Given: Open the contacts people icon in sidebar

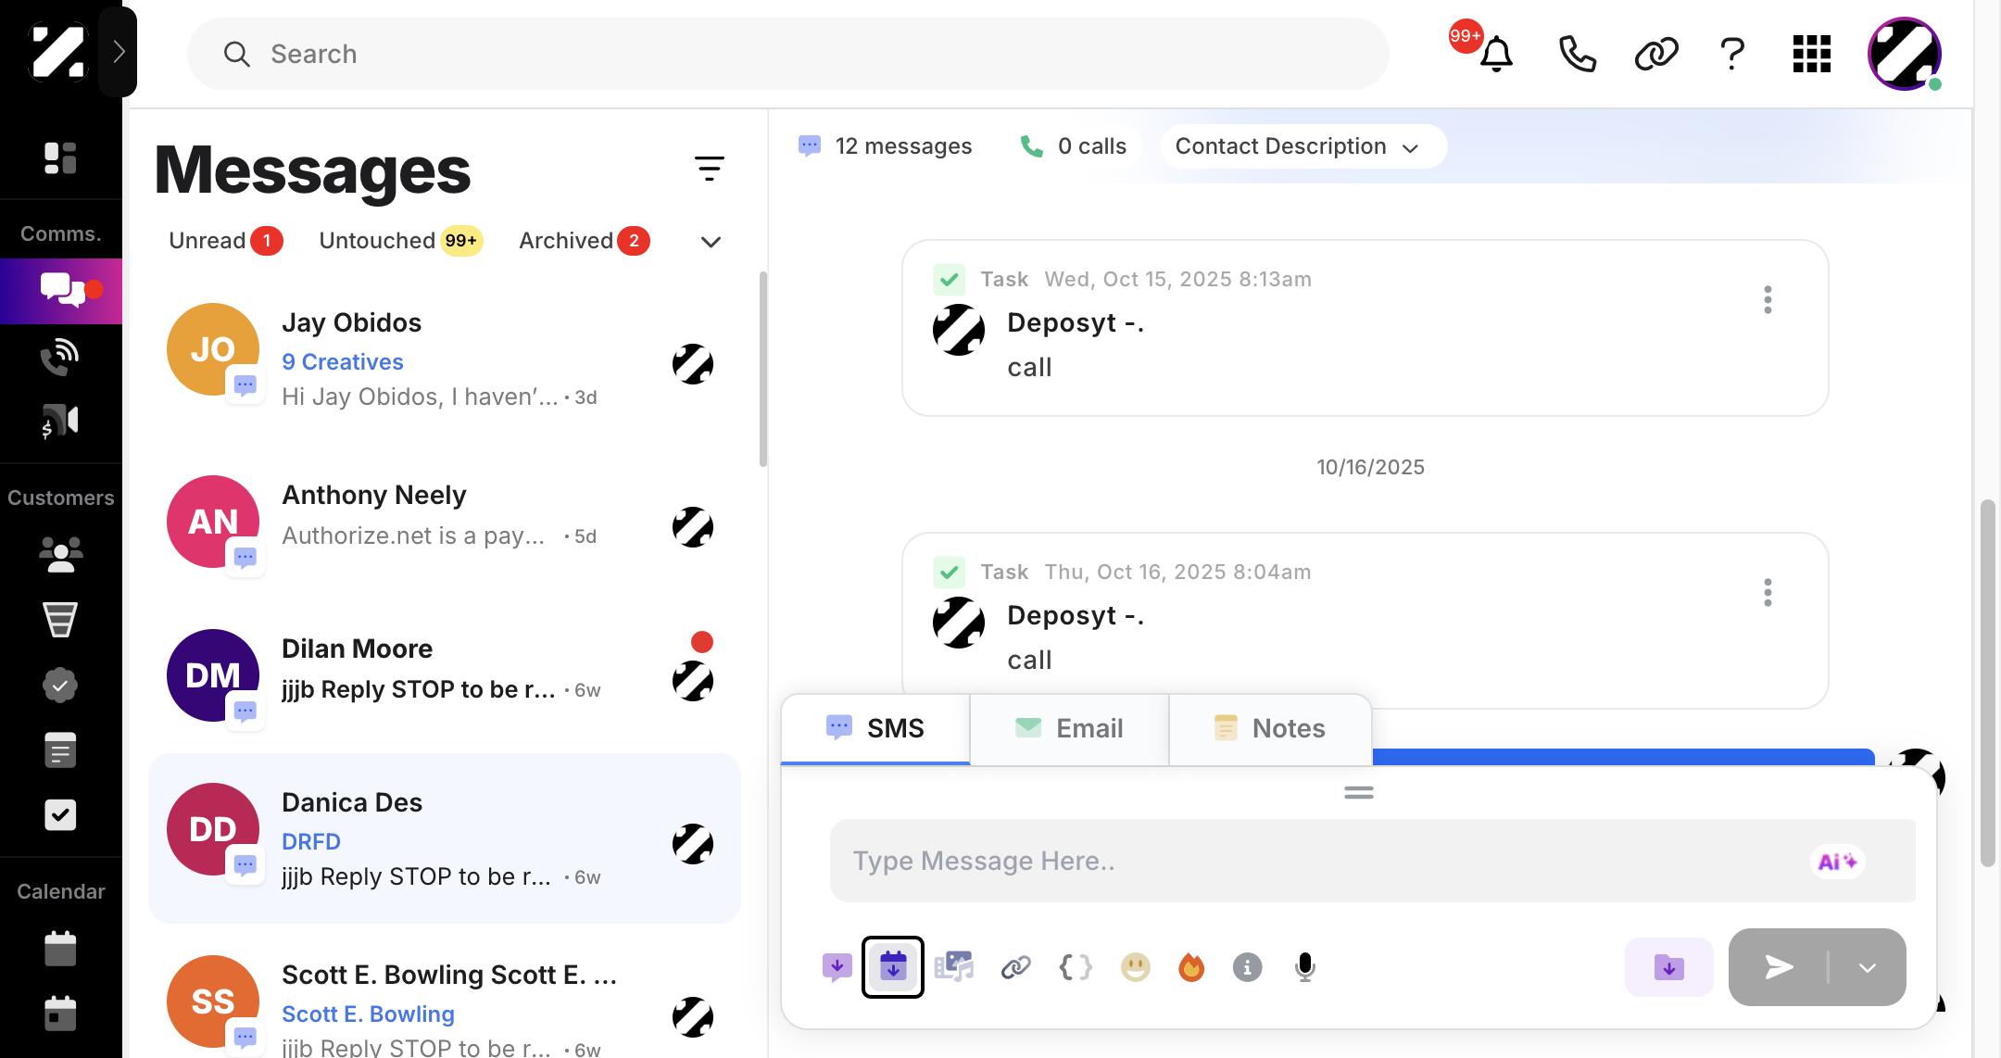Looking at the screenshot, I should pyautogui.click(x=60, y=555).
